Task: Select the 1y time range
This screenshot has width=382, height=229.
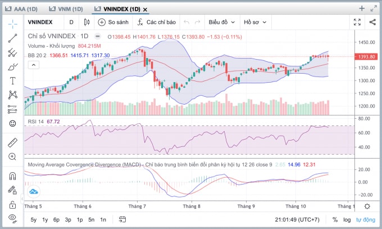Action: (x=45, y=220)
